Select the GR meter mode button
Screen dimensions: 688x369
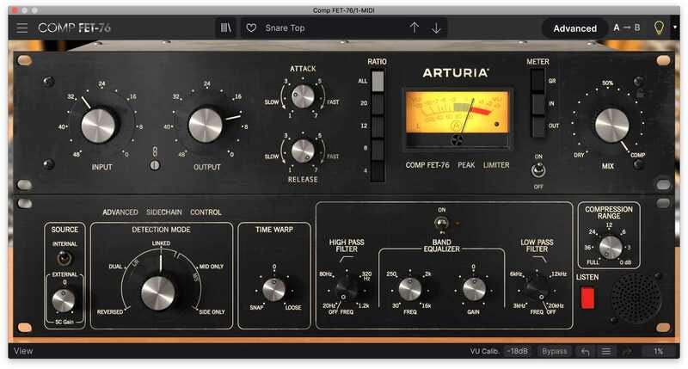pyautogui.click(x=537, y=82)
